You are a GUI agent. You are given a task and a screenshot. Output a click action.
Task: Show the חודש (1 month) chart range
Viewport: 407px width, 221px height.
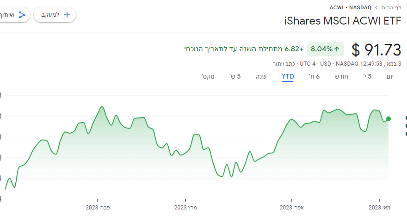coord(341,76)
